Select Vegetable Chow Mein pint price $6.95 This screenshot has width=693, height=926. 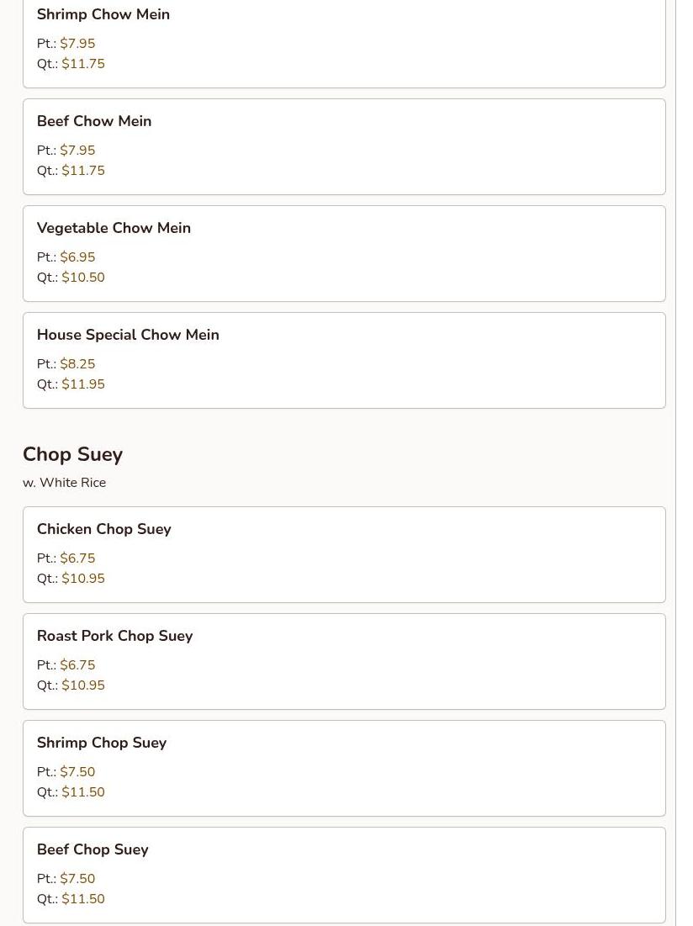[77, 257]
